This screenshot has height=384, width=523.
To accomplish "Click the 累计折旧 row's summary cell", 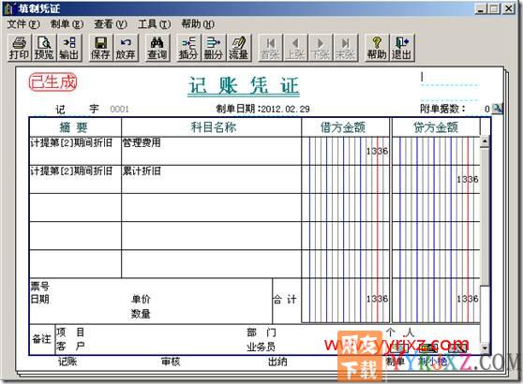I will coord(75,179).
